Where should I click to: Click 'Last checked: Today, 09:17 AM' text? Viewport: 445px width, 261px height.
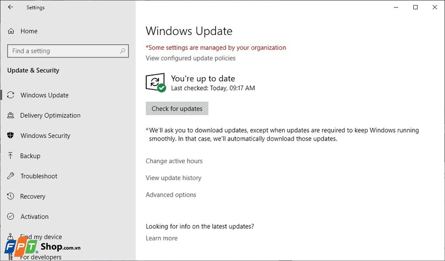click(x=213, y=88)
